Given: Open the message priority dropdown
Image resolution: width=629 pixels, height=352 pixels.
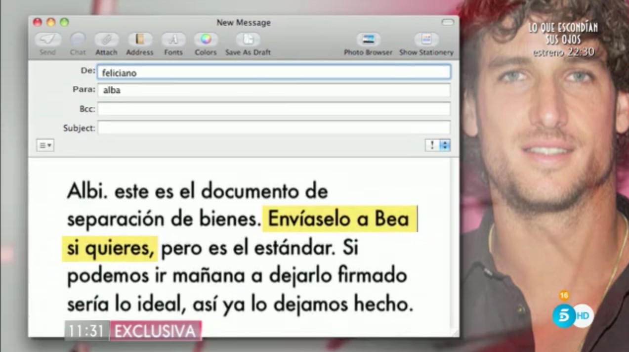Looking at the screenshot, I should point(438,145).
